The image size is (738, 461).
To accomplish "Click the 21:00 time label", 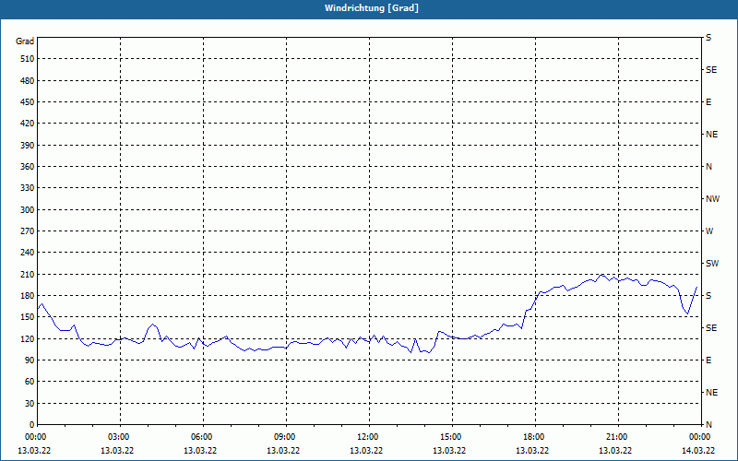I will [x=618, y=437].
